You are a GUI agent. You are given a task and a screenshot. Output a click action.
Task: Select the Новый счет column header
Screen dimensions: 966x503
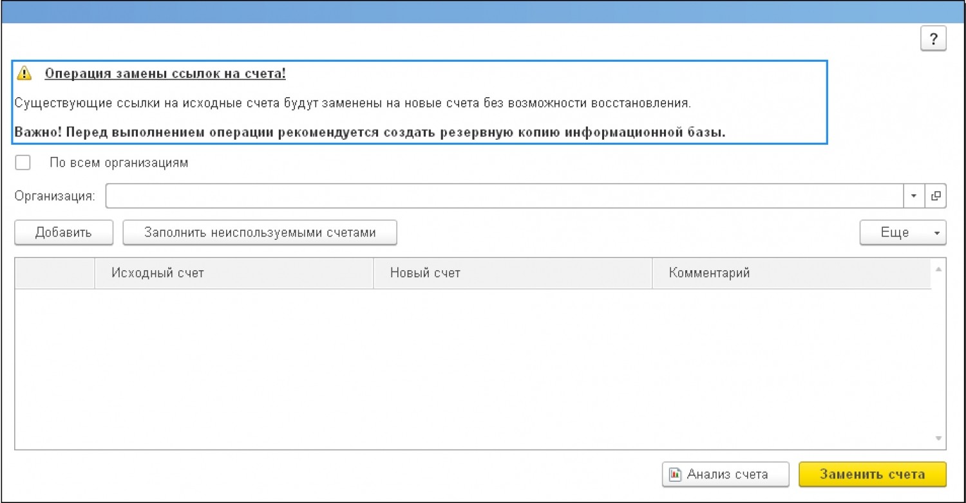click(513, 273)
